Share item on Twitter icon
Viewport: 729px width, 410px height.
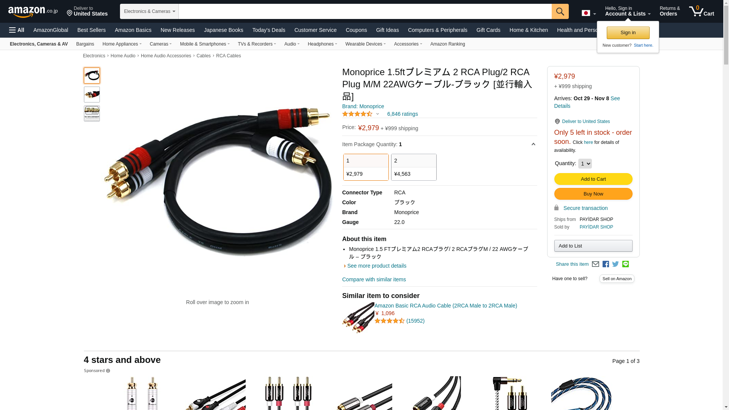(x=615, y=264)
